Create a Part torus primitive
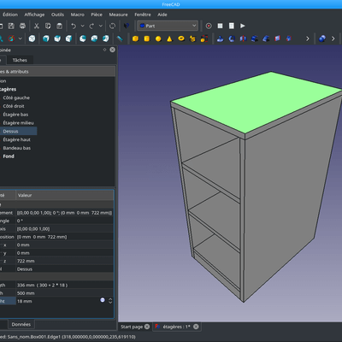The height and width of the screenshot is (342, 342). click(x=181, y=38)
